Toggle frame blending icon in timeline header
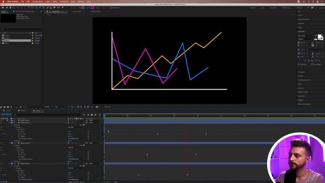Viewport: 325px width, 183px height. pos(91,115)
